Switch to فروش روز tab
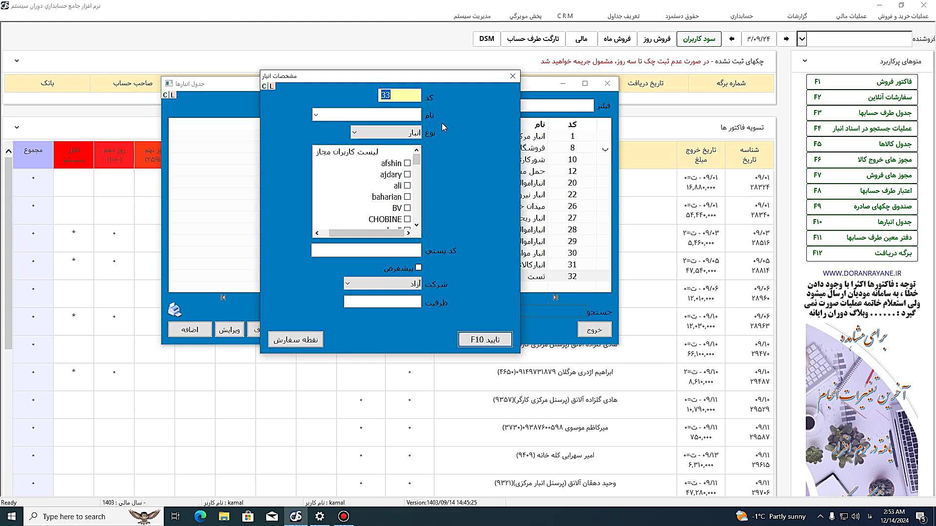 point(657,38)
